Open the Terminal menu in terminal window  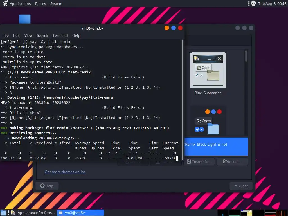60,35
